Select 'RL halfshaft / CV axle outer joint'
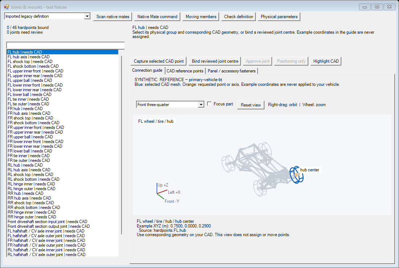This screenshot has height=268, width=399. coord(62,254)
